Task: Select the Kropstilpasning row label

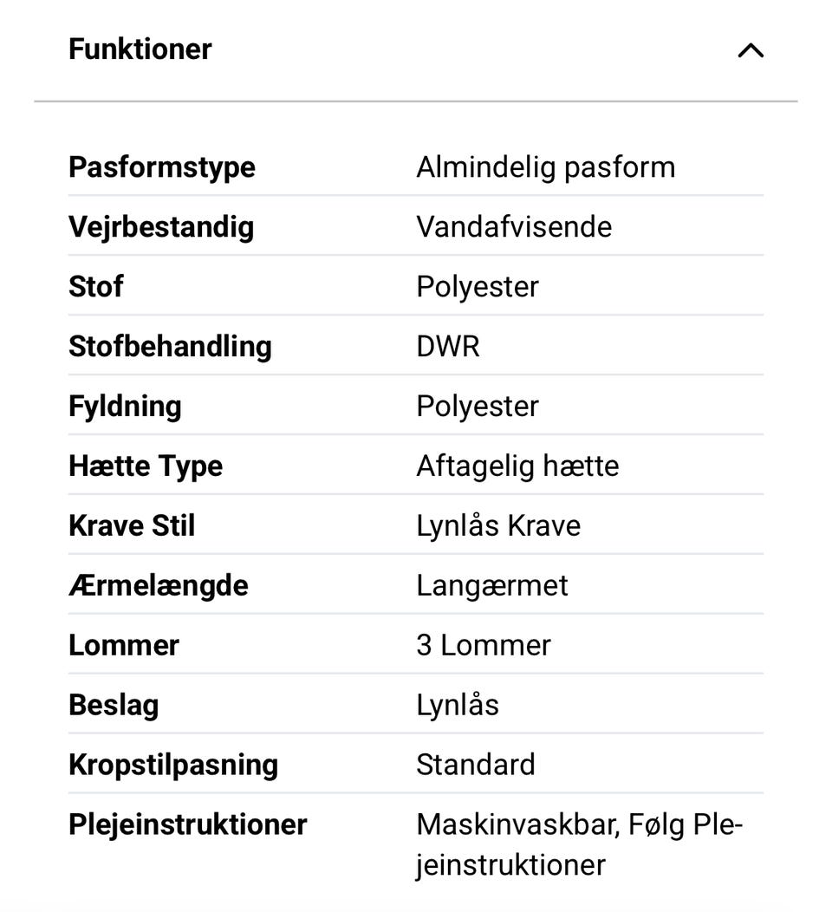Action: (x=173, y=765)
